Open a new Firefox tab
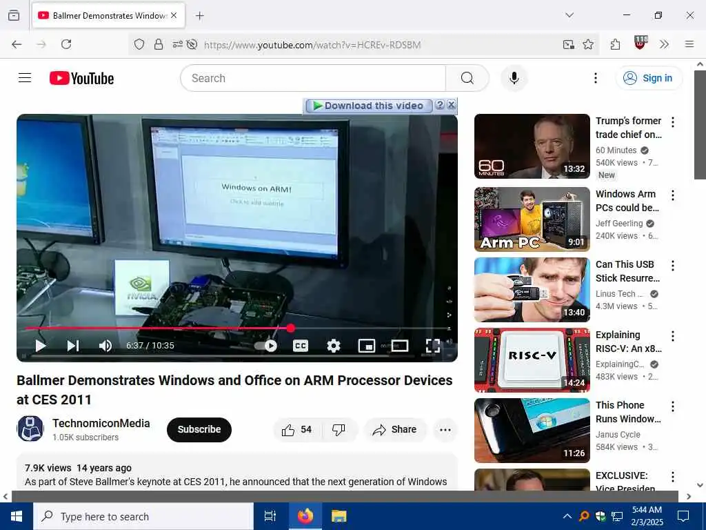The height and width of the screenshot is (530, 706). pos(200,16)
